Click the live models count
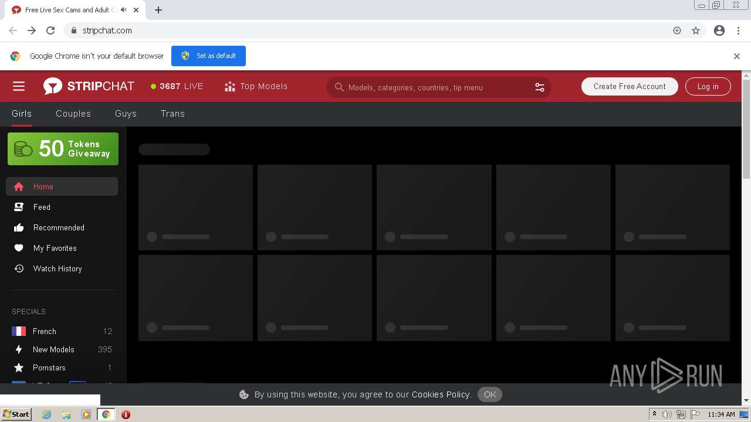 pos(177,86)
